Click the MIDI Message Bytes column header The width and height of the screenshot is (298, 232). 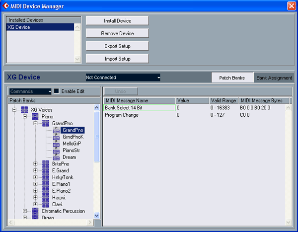point(264,100)
